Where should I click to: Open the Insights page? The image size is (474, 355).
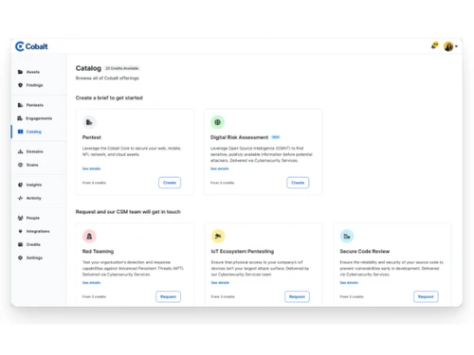point(34,185)
